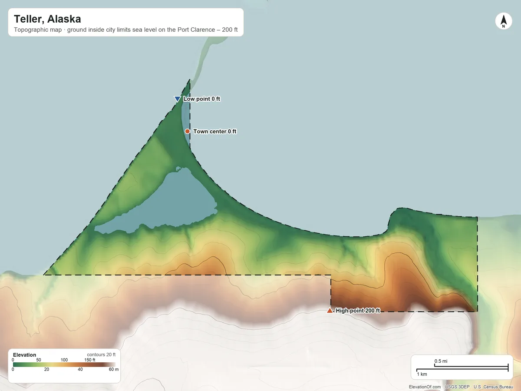Click the 'Teller, Alaska' map title
The height and width of the screenshot is (391, 521).
[47, 19]
